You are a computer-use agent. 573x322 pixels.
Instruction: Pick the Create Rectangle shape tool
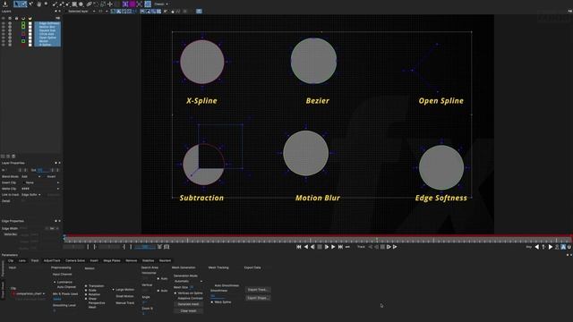[x=74, y=4]
